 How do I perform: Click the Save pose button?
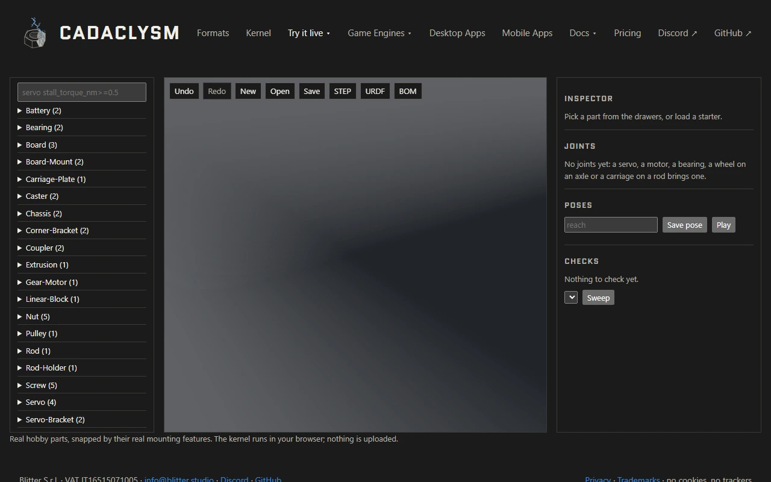coord(685,225)
